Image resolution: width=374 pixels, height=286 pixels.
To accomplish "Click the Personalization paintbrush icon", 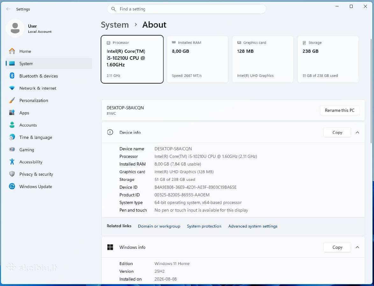I will (x=12, y=100).
